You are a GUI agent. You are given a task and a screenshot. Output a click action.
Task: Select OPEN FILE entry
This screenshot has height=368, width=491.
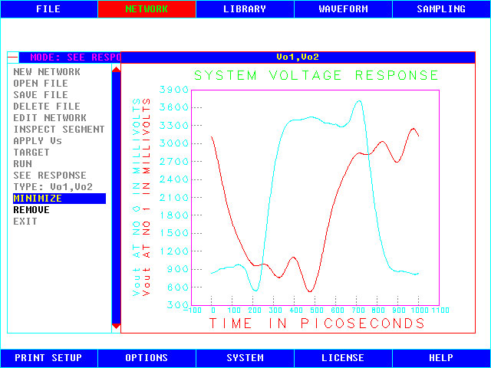(41, 84)
